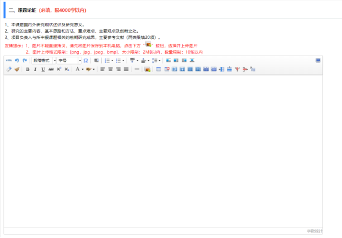Click the unordered bullet list icon
Image resolution: width=342 pixels, height=238 pixels.
[x=118, y=60]
